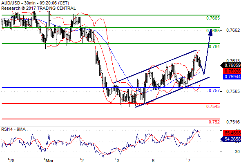The height and width of the screenshot is (163, 241).
Task: Click the red 0.7545 support label
Action: (x=213, y=106)
